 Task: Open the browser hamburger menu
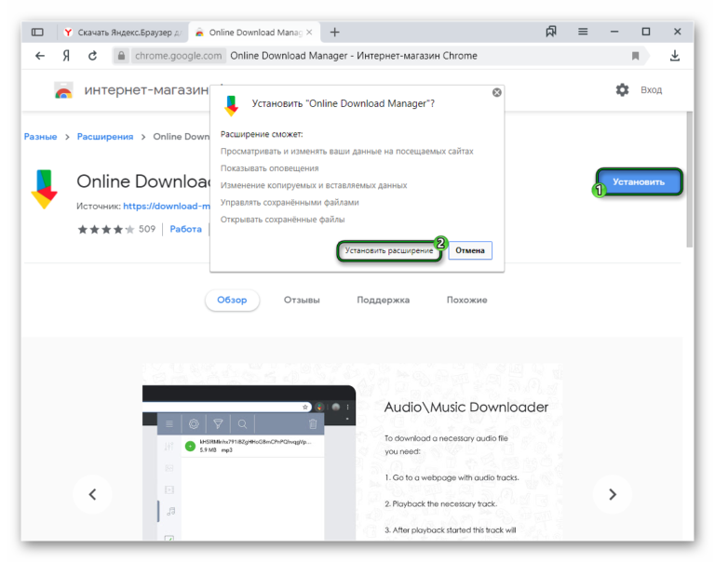pyautogui.click(x=583, y=32)
